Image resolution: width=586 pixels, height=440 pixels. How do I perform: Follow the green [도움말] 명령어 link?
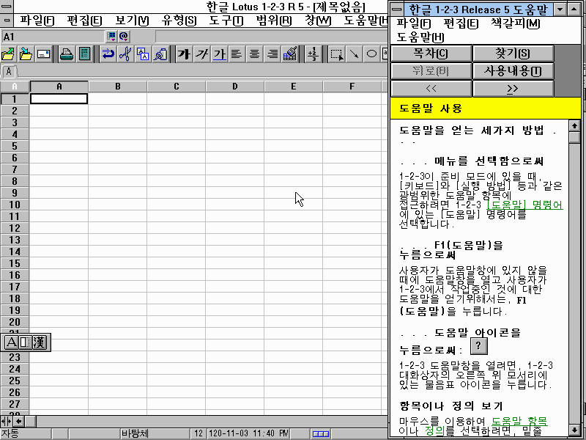pos(524,205)
